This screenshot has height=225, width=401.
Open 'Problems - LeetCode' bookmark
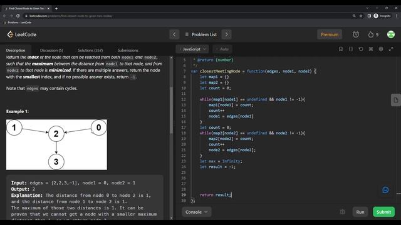18,22
